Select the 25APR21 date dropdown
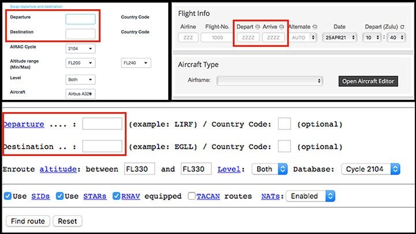 click(x=335, y=38)
